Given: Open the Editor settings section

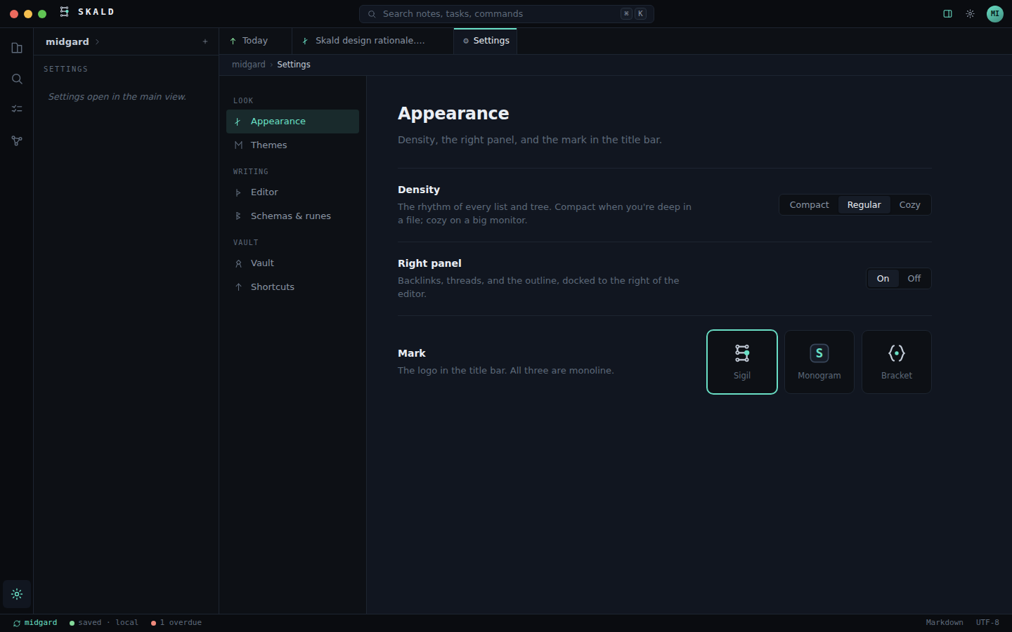Looking at the screenshot, I should click(x=292, y=192).
